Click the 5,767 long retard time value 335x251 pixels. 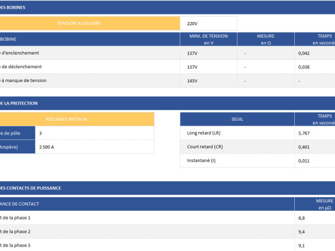tap(315, 132)
